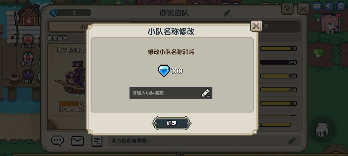Open the envelope icon in the bottom bar
The image size is (348, 156).
77,141
